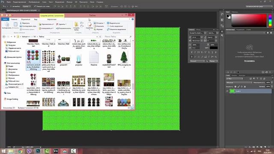Switch Explorer to large thumbnails view icon
The width and height of the screenshot is (274, 154).
(x=132, y=108)
